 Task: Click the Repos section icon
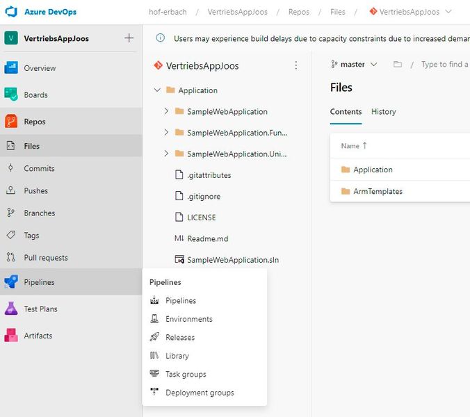(x=11, y=122)
